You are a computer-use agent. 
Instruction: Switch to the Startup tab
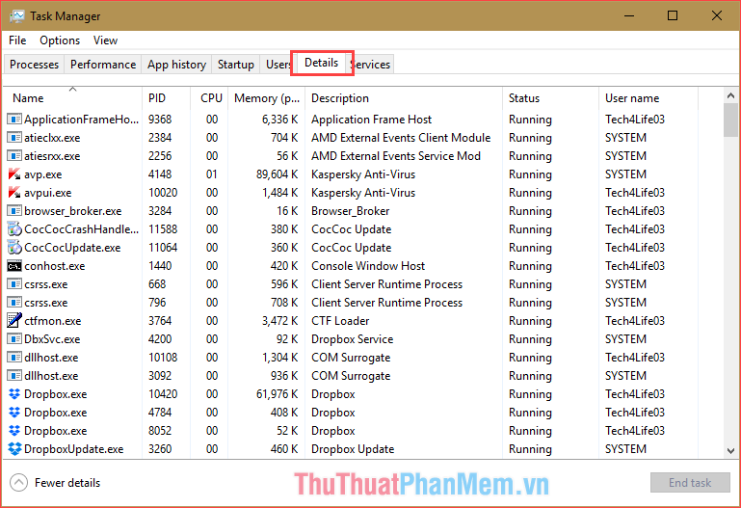pyautogui.click(x=236, y=65)
